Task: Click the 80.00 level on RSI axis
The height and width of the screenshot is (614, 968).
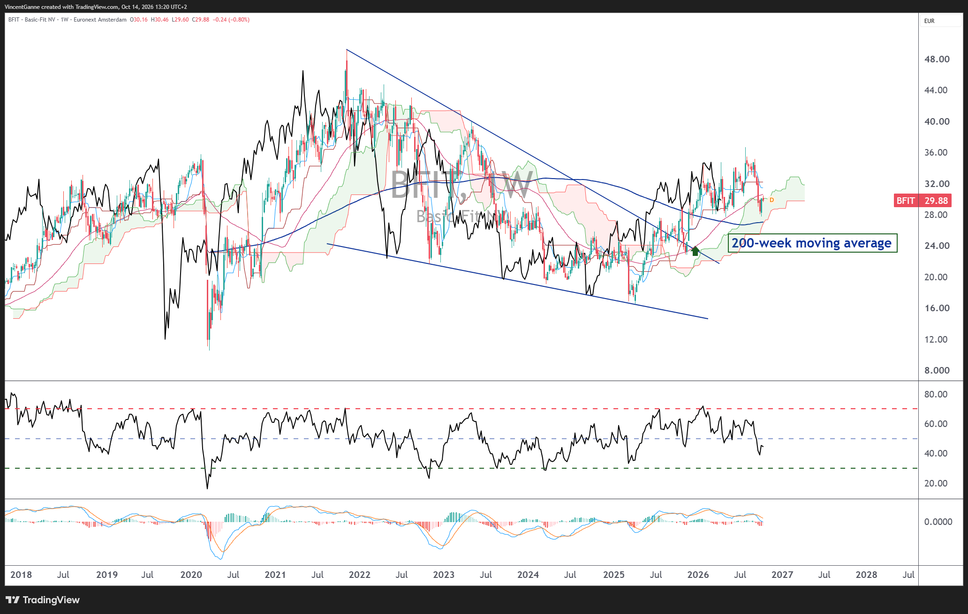Action: click(x=936, y=394)
